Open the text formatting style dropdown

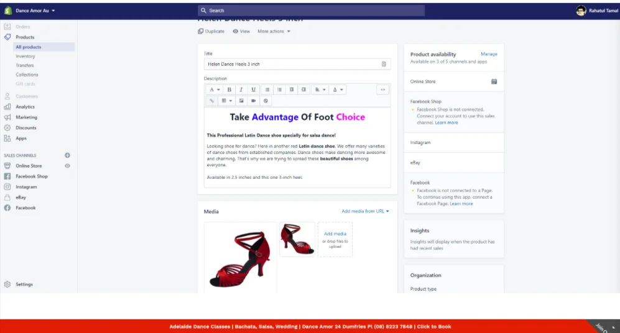pos(215,89)
